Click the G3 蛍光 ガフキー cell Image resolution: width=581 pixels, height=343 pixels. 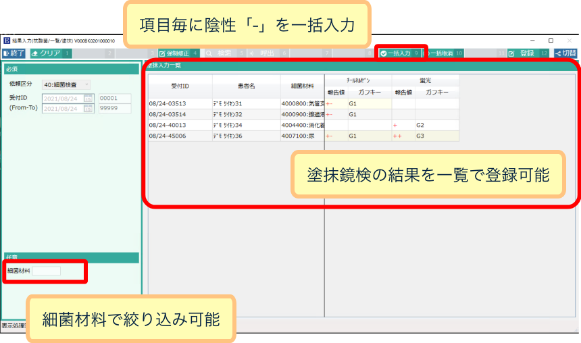pyautogui.click(x=436, y=136)
